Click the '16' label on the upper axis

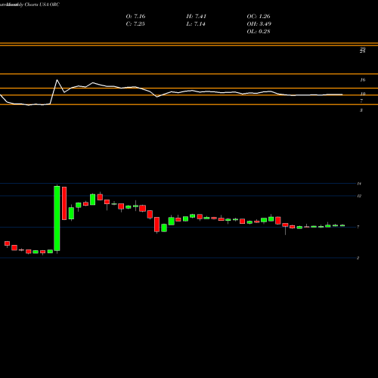(362, 80)
